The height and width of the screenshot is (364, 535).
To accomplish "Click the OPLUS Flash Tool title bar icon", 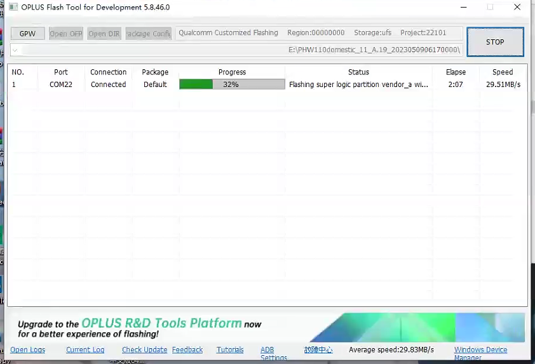I will pos(13,7).
